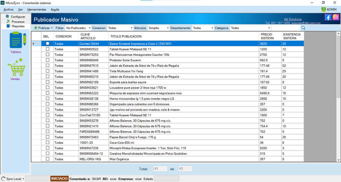Open the Conexion dropdown
This screenshot has width=341, height=182.
pyautogui.click(x=120, y=28)
